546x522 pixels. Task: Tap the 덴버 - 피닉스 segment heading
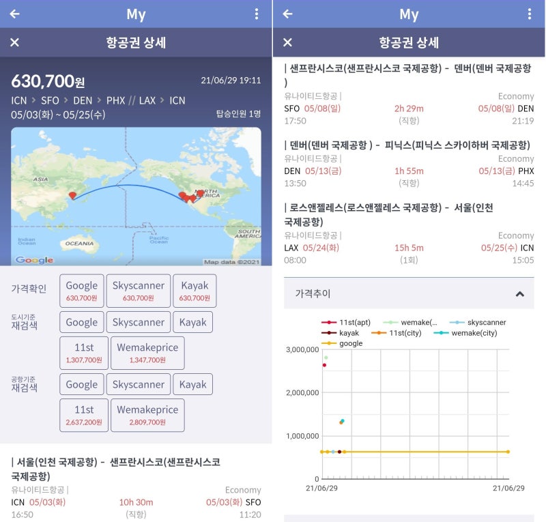point(407,145)
